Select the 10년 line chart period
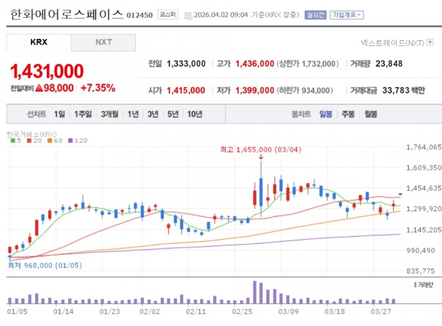The height and width of the screenshot is (326, 442). tap(195, 114)
